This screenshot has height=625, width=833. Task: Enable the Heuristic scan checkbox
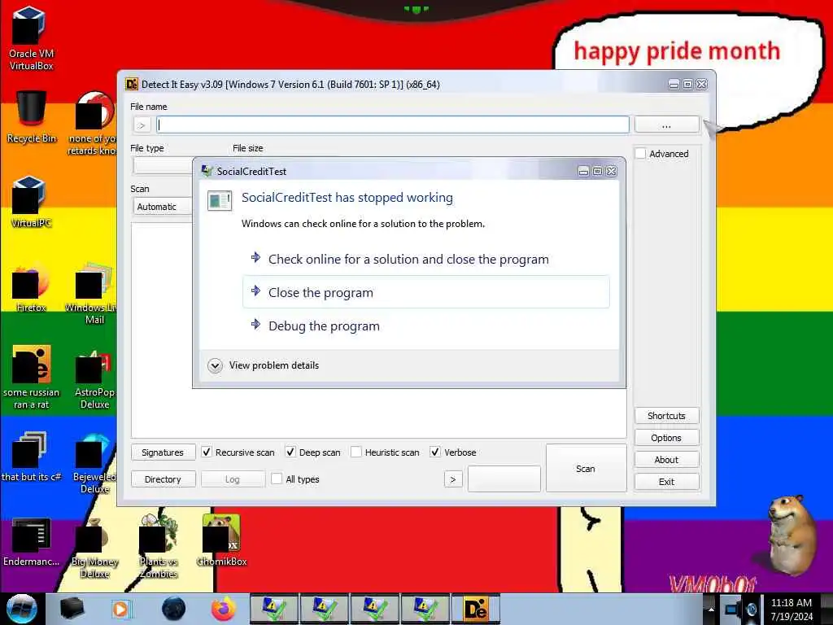click(356, 452)
